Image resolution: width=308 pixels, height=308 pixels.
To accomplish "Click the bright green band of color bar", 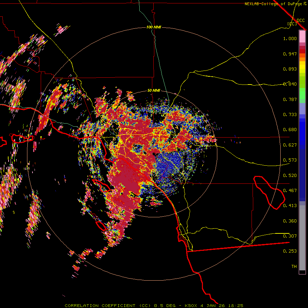I will click(302, 93).
